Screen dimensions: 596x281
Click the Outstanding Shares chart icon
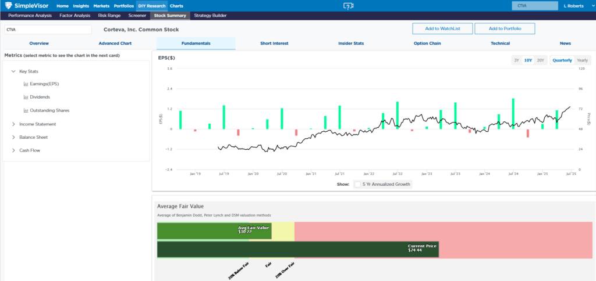[26, 110]
